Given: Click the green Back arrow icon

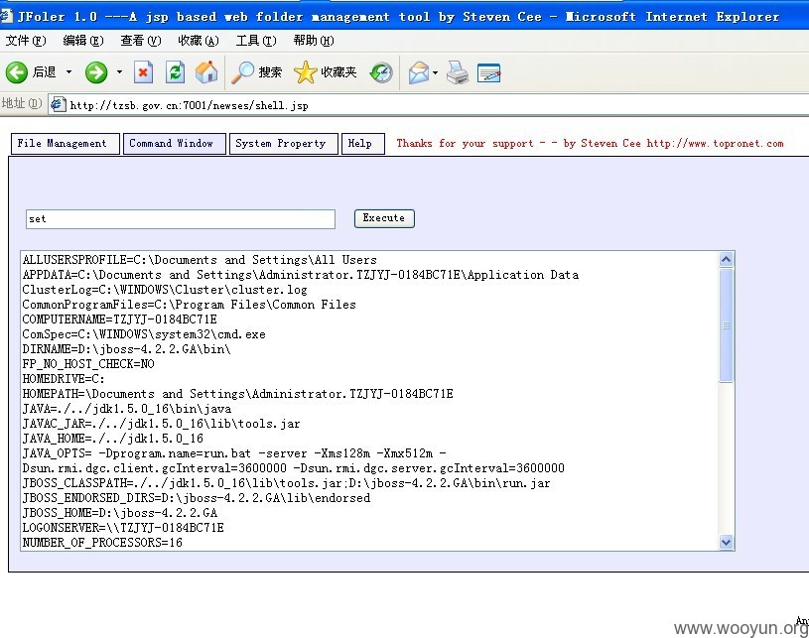Looking at the screenshot, I should 17,72.
